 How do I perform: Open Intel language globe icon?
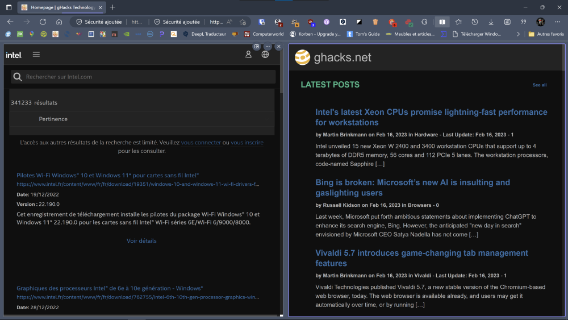coord(265,55)
